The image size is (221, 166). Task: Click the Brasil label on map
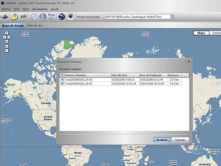(x=78, y=153)
